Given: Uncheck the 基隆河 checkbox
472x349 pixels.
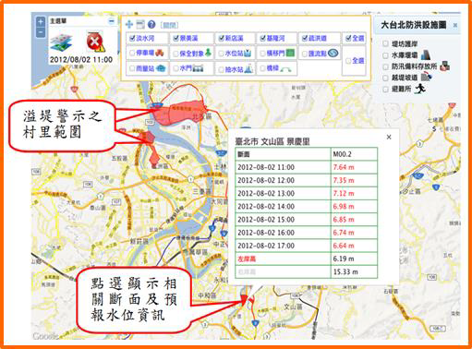Looking at the screenshot, I should pyautogui.click(x=262, y=38).
